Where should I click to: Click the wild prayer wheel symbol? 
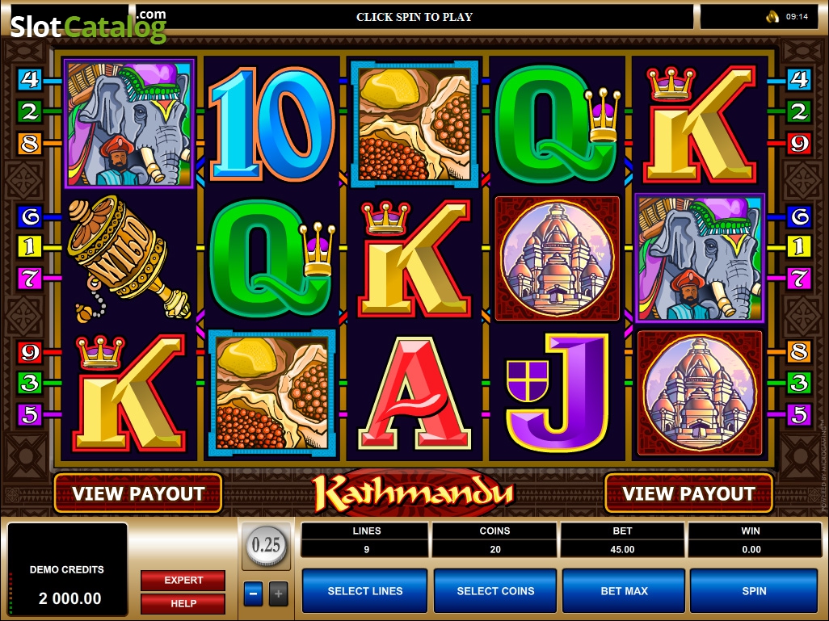click(128, 259)
